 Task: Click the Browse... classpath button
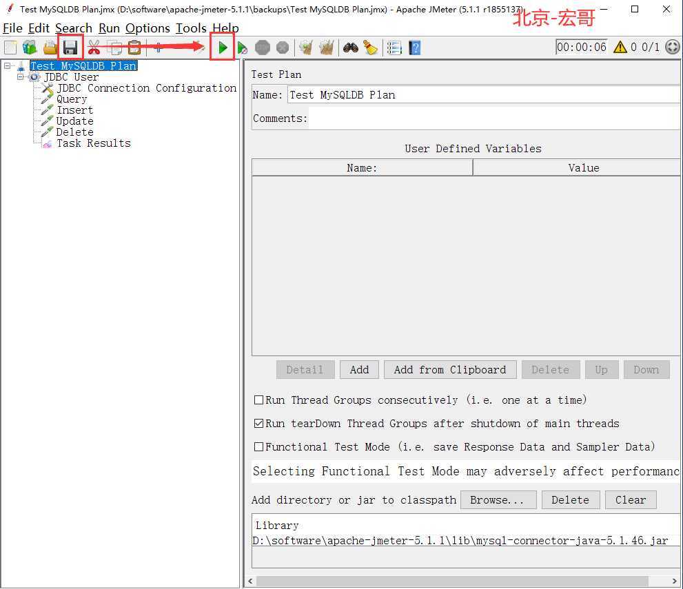[x=498, y=500]
